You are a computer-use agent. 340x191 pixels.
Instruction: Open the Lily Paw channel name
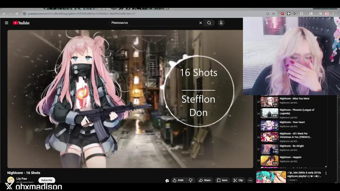(22, 179)
